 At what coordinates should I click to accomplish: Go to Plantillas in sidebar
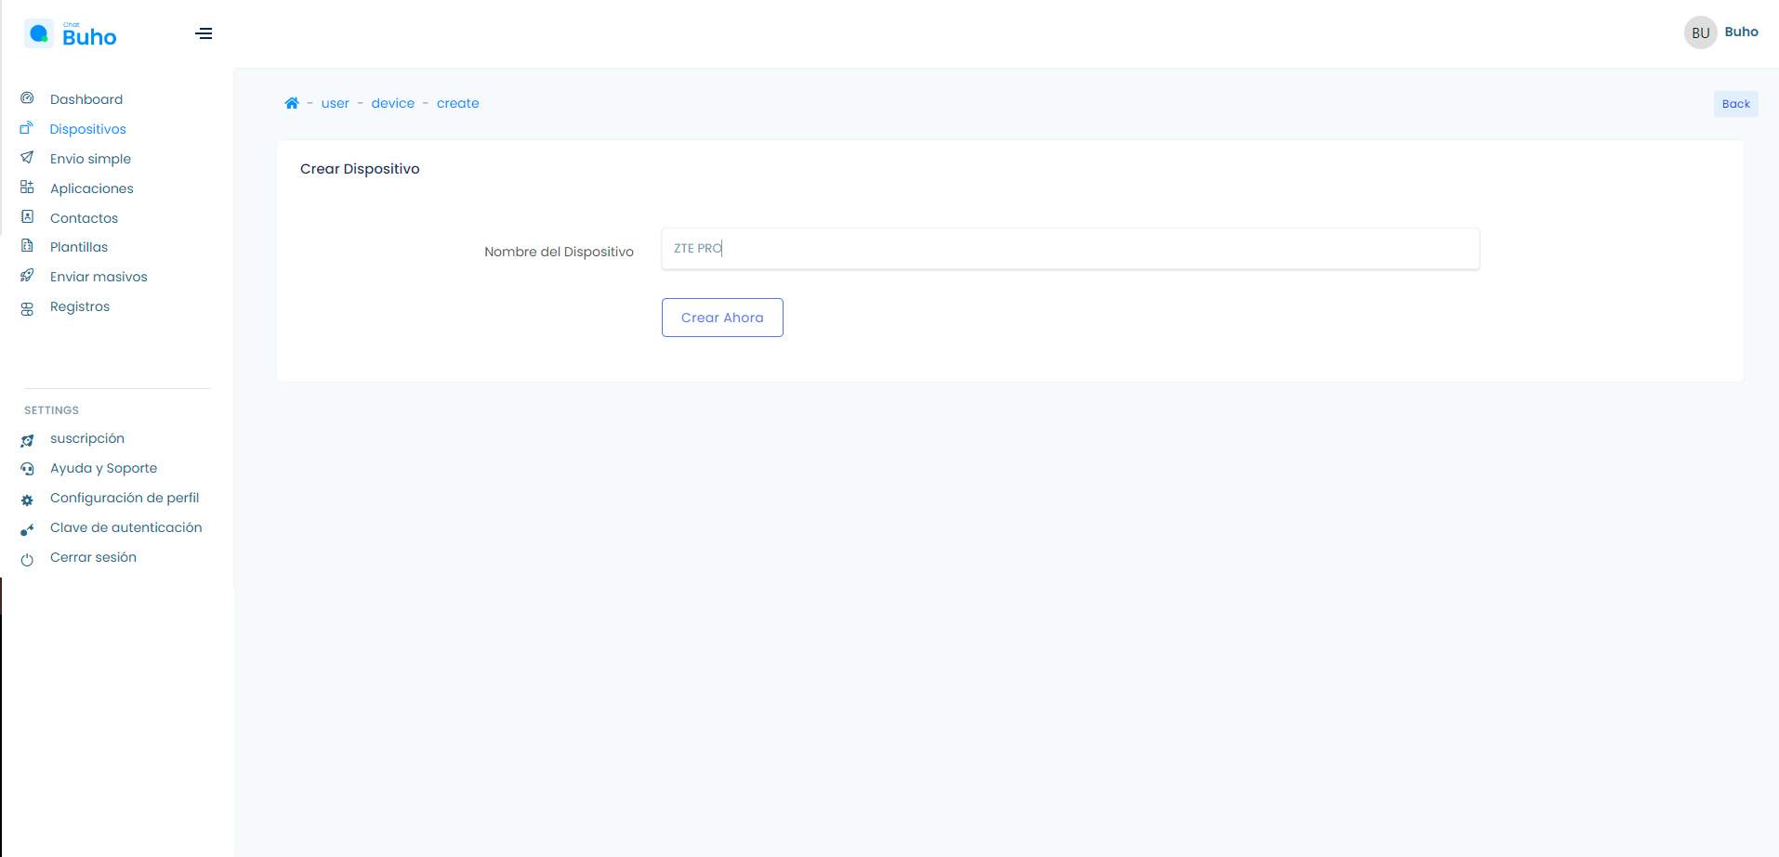[79, 247]
